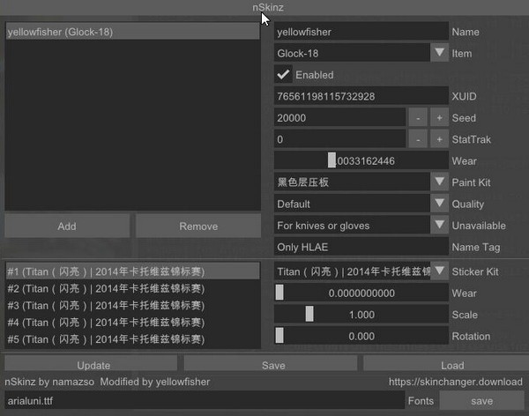Click the Name Tag field with Only HLAE
Image resolution: width=529 pixels, height=416 pixels.
coord(361,247)
